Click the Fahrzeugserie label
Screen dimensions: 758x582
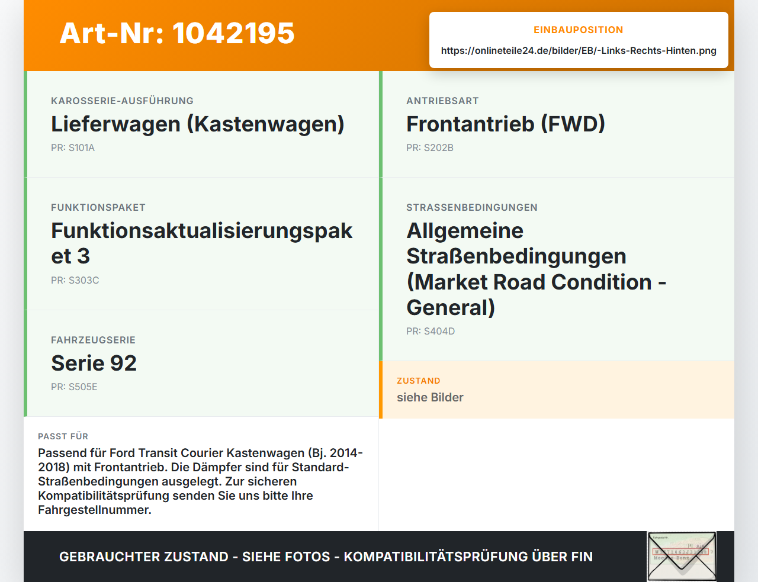[94, 340]
